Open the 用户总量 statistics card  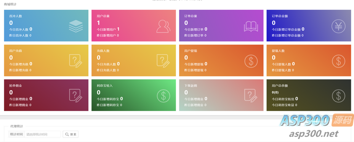(x=134, y=26)
